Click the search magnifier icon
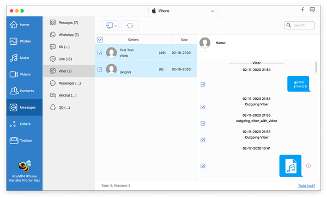Screen dimensions: 327x198 point(289,25)
